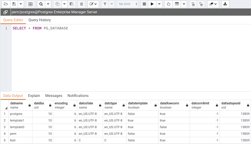The height and width of the screenshot is (144, 251).
Task: Select row number 5 header
Action: coord(4,140)
